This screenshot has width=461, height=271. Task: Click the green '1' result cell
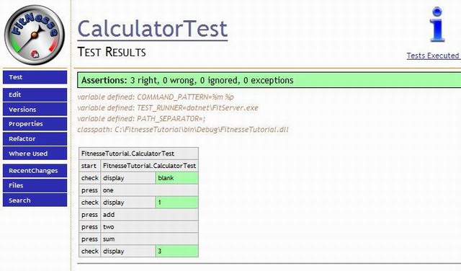coord(176,203)
